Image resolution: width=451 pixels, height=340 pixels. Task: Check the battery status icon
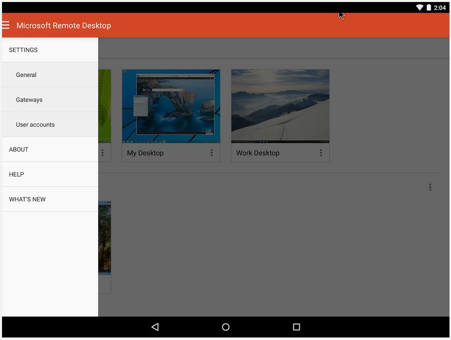pos(429,8)
